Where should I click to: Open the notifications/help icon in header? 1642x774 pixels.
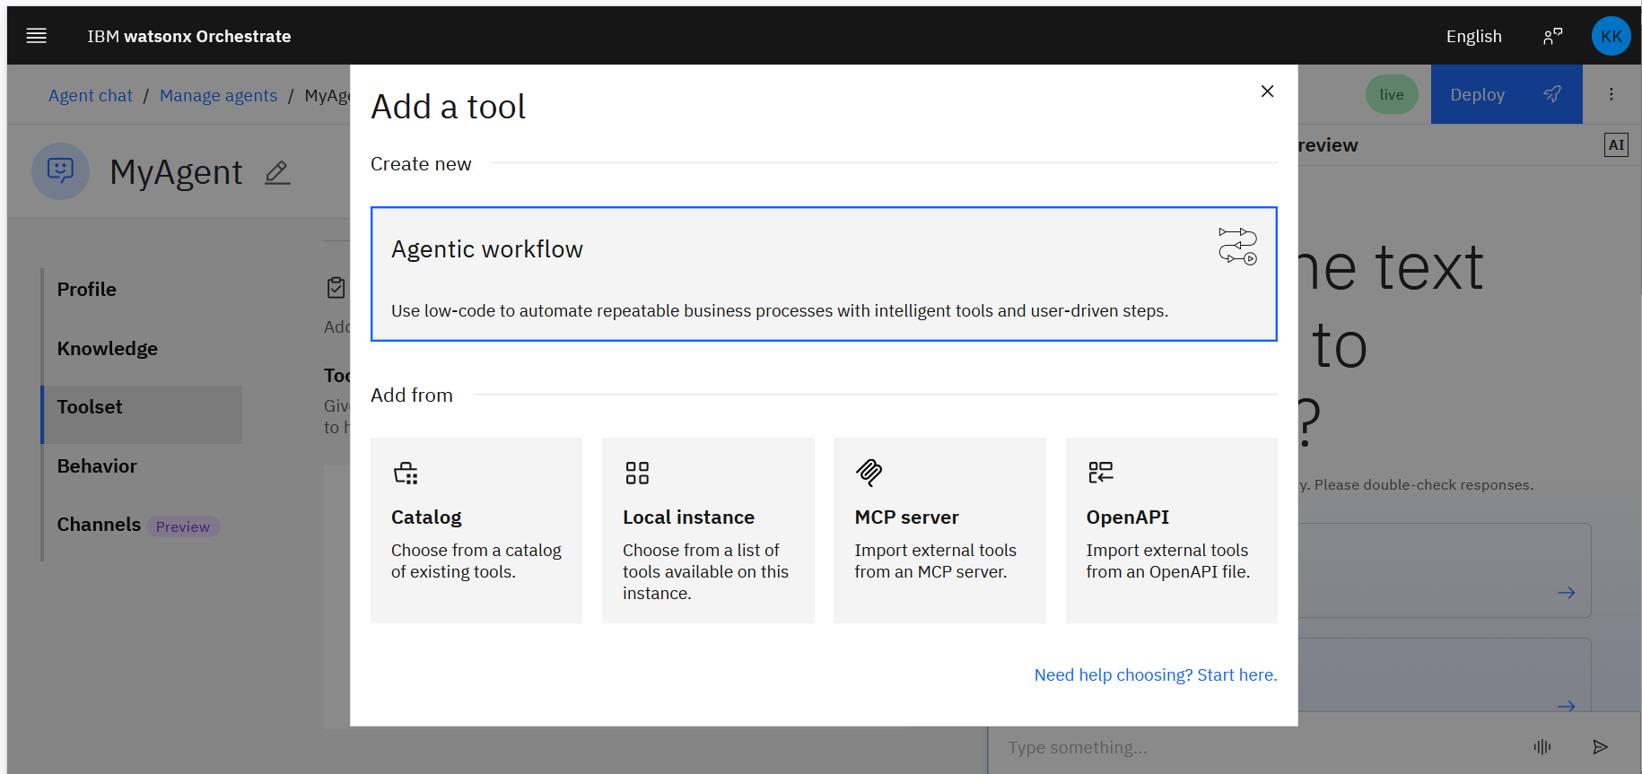pyautogui.click(x=1552, y=36)
